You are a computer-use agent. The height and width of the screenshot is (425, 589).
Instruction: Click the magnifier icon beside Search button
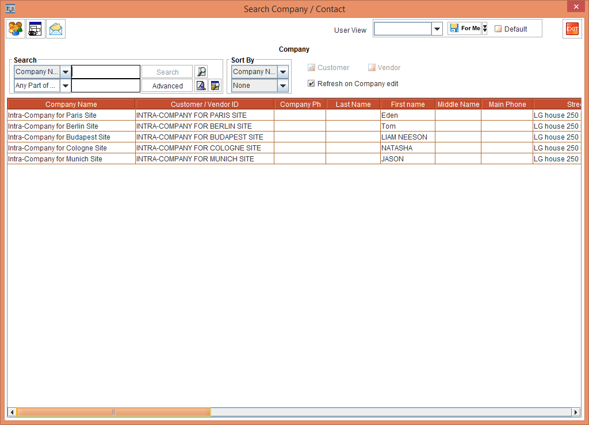click(201, 72)
